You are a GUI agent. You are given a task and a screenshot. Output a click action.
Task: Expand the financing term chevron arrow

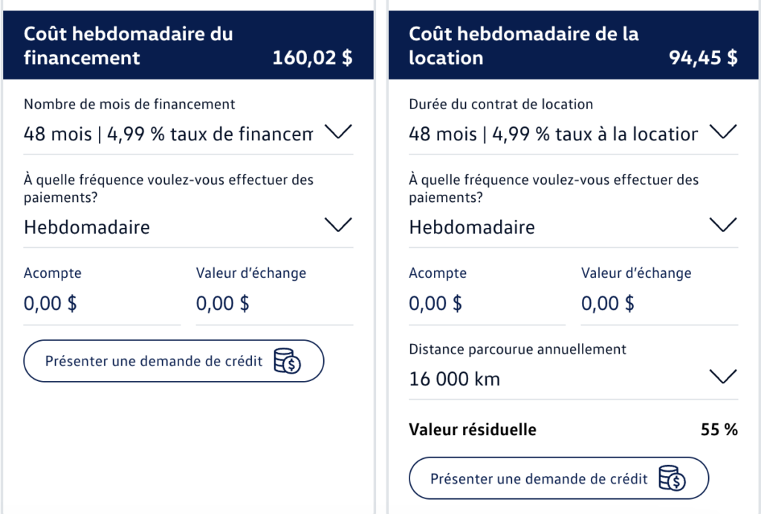(338, 132)
